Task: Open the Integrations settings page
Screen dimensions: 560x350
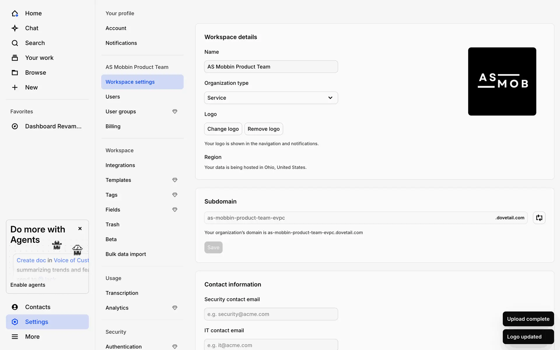Action: click(x=120, y=165)
